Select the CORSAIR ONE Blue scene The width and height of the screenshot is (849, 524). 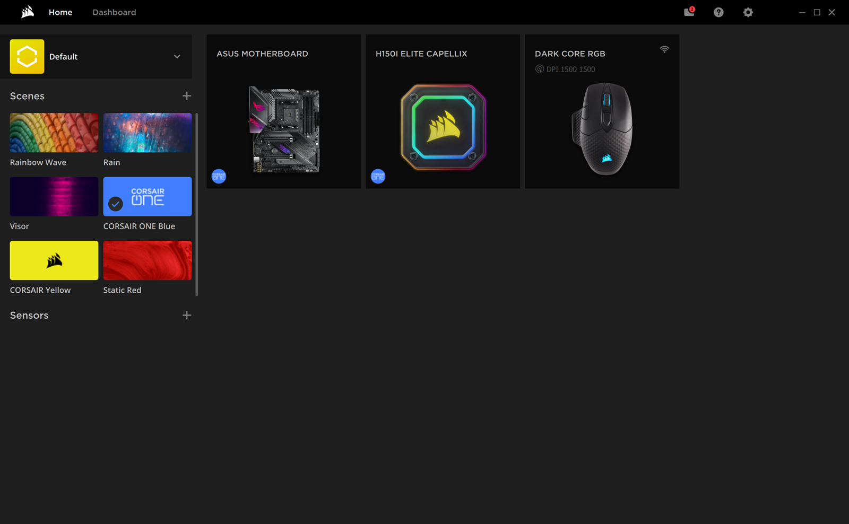(x=148, y=196)
